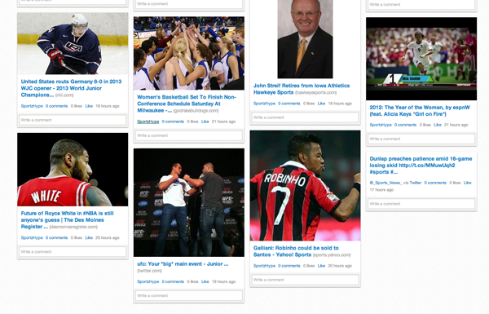View comments on Dunlap preaches patience post
489x314 pixels.
(435, 183)
